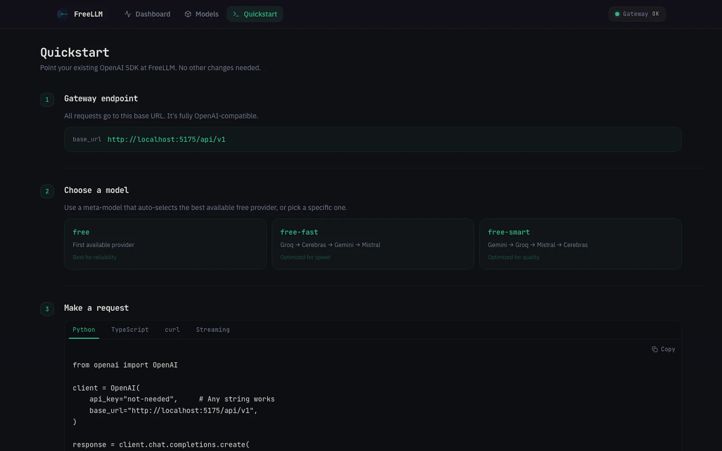This screenshot has width=722, height=451.
Task: Select the free-smart model card
Action: point(580,244)
